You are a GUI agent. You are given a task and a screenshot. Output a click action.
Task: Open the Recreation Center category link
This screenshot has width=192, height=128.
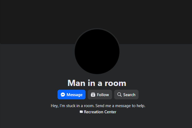pyautogui.click(x=100, y=112)
